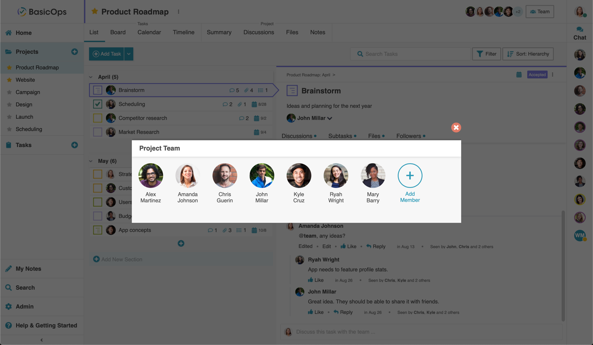Click the Filter button

click(x=486, y=54)
